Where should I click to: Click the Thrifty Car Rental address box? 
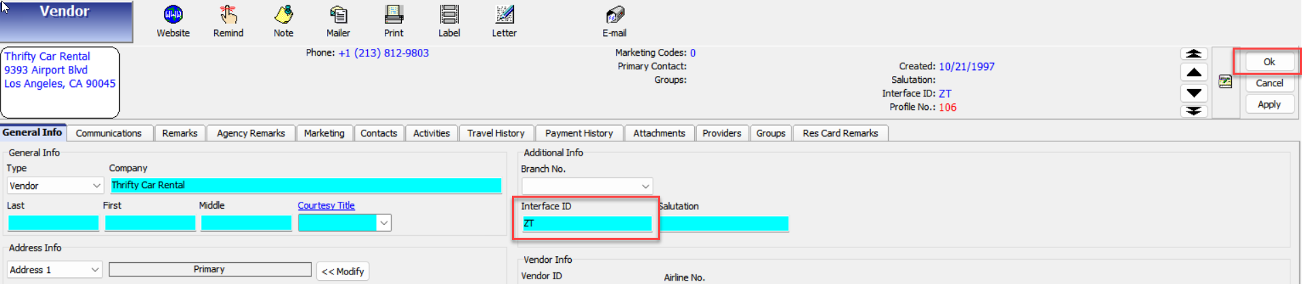pos(60,82)
